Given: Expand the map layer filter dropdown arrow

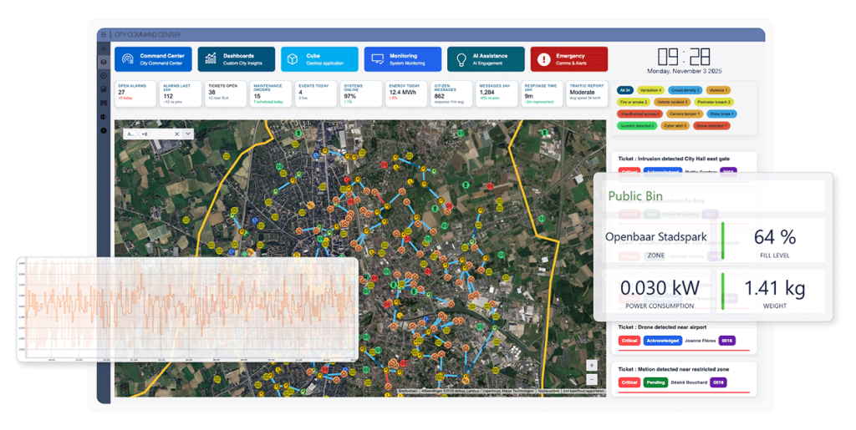Looking at the screenshot, I should 188,134.
